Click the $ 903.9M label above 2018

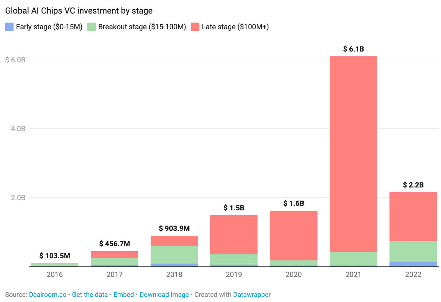click(x=174, y=228)
